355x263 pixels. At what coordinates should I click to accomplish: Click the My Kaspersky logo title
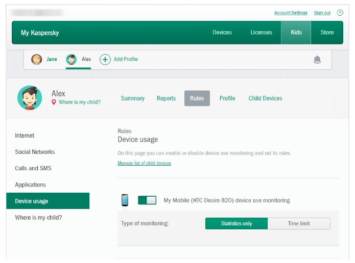click(x=40, y=33)
